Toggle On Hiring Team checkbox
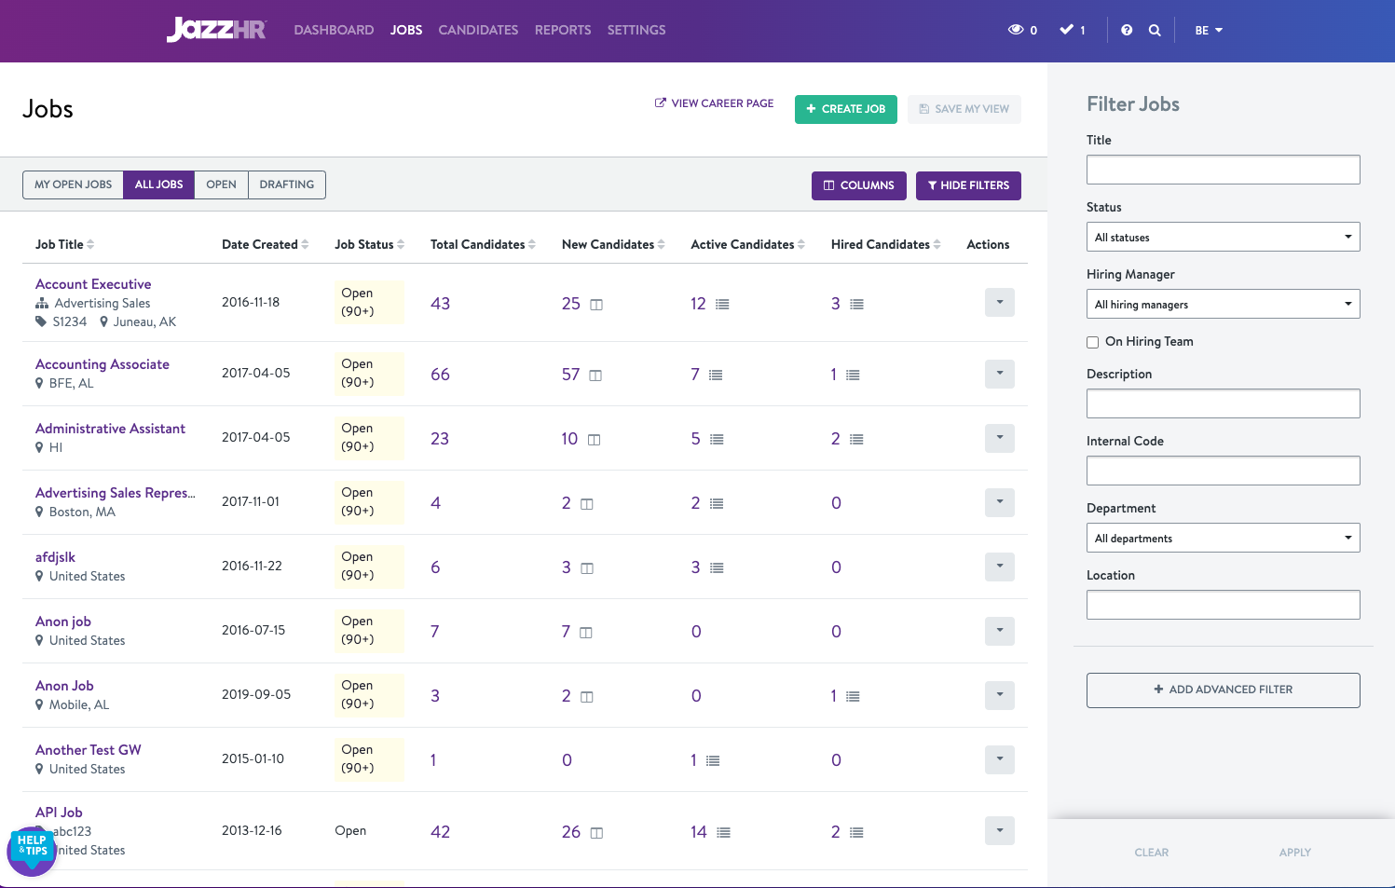The width and height of the screenshot is (1395, 888). coord(1093,342)
